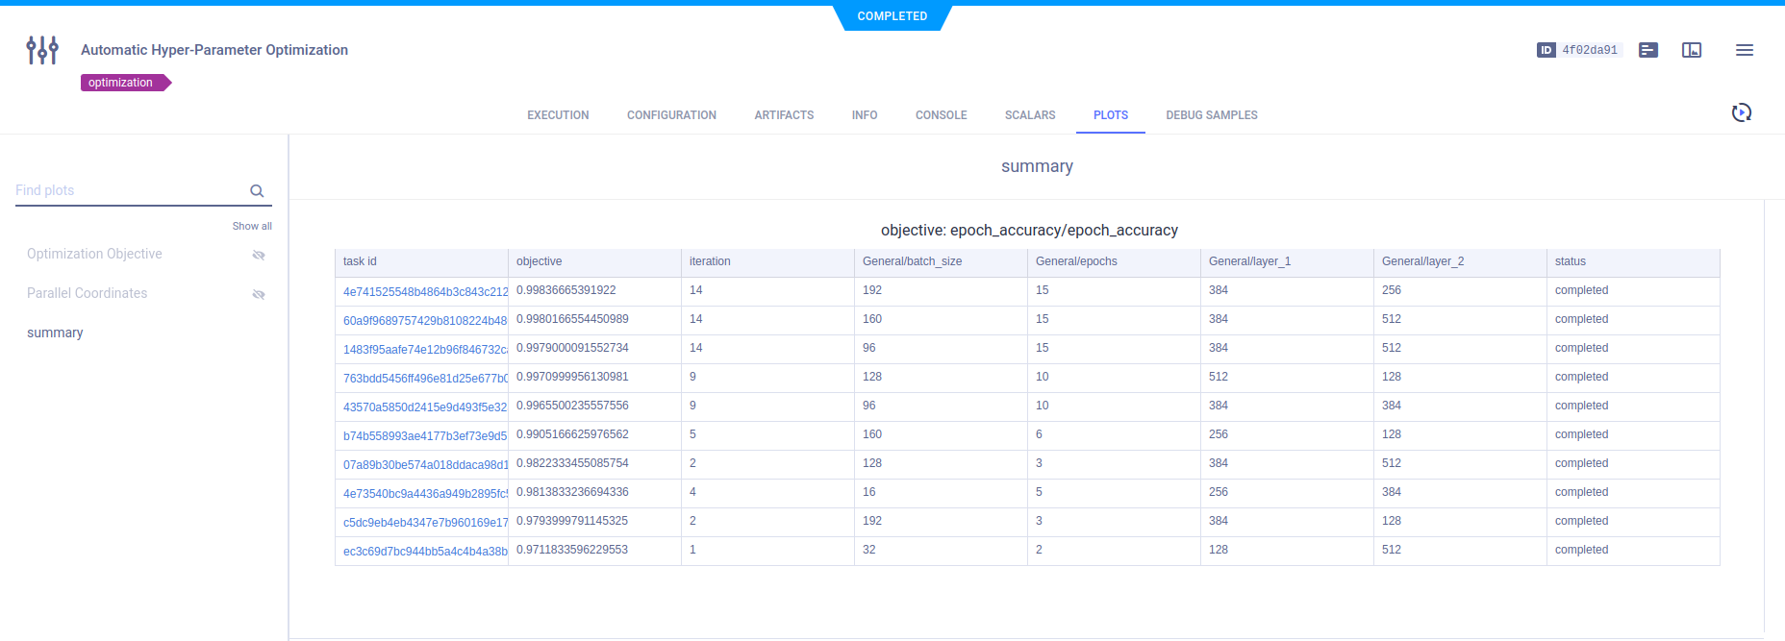This screenshot has width=1785, height=641.
Task: Open task link starting with 4e741525
Action: (x=424, y=291)
